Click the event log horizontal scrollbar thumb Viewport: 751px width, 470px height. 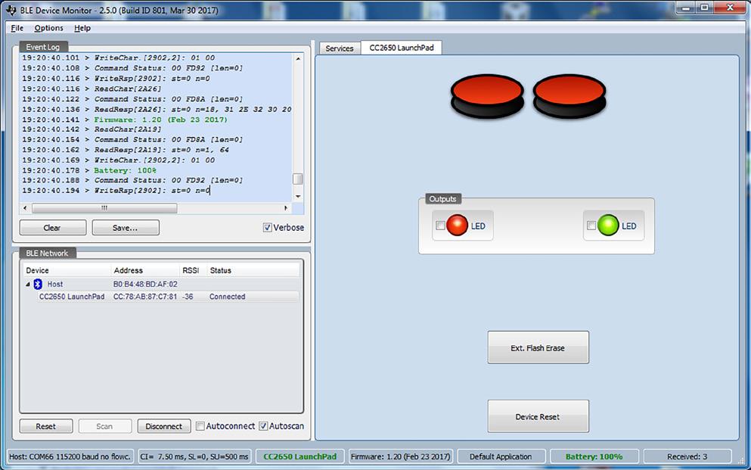tap(104, 208)
